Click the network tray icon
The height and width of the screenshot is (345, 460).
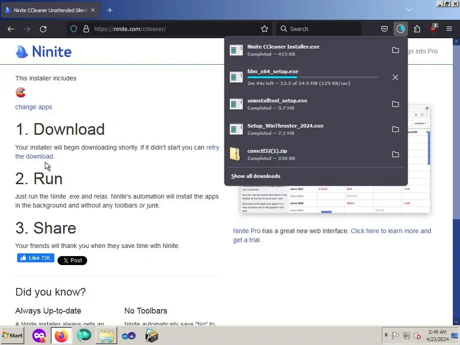coord(406,335)
